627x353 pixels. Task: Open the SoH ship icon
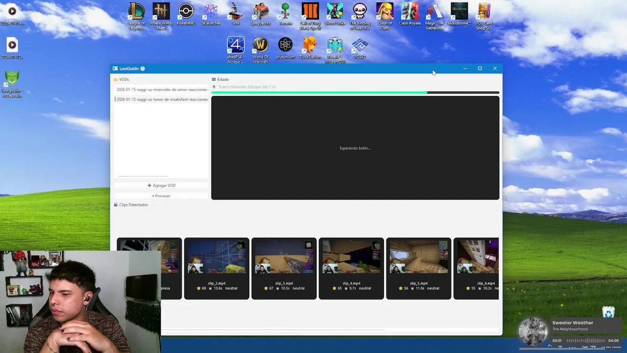236,14
